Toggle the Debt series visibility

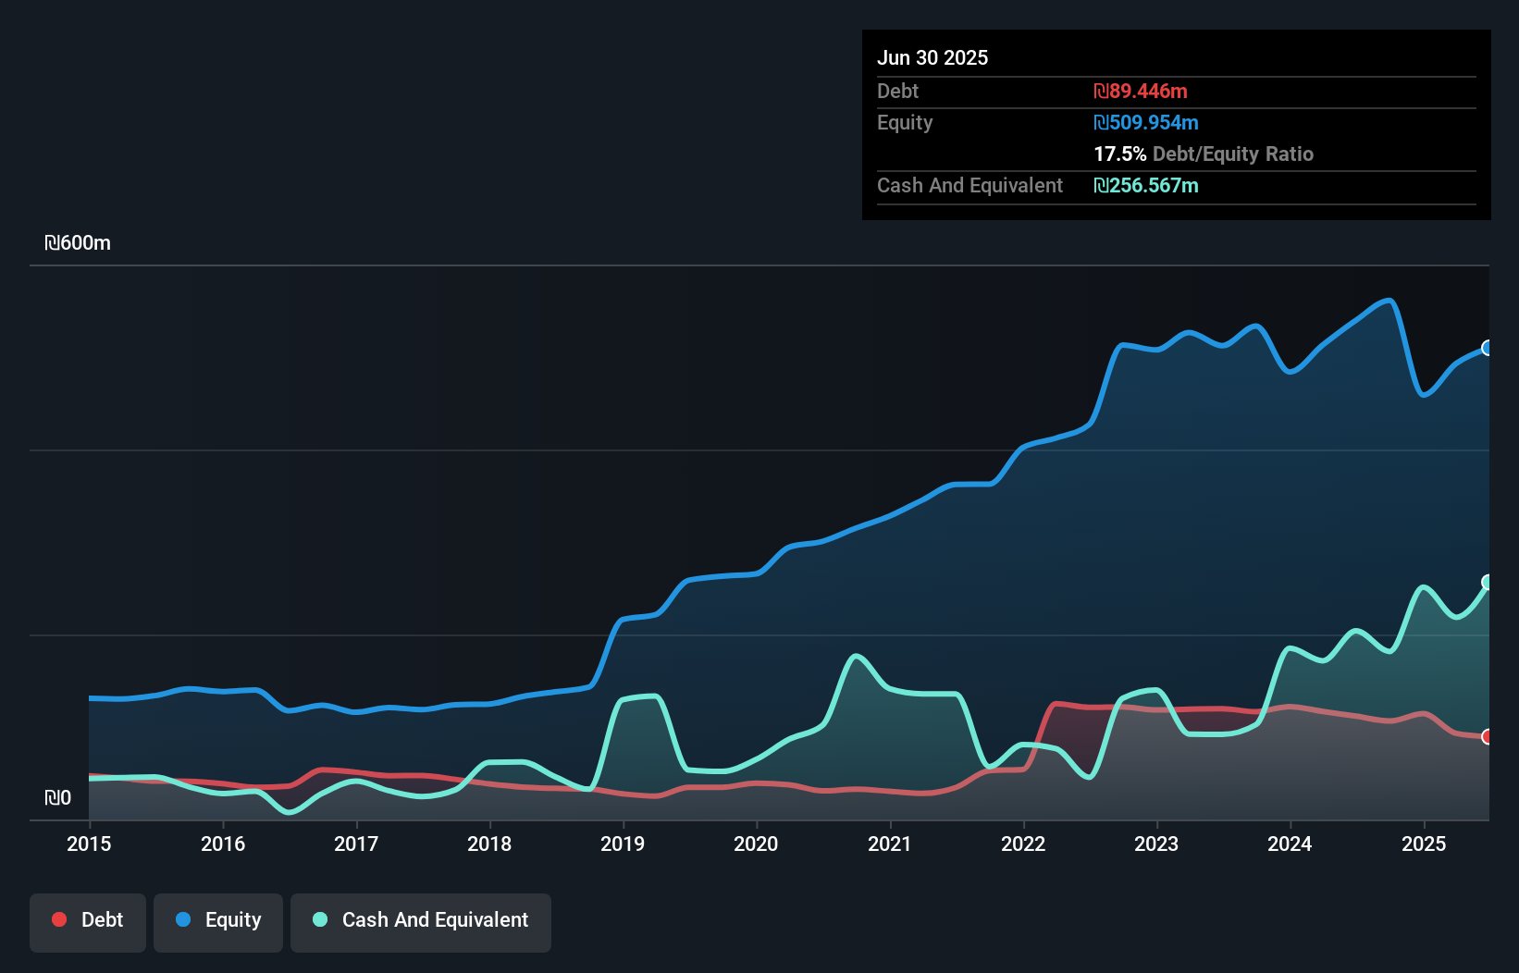tap(88, 922)
